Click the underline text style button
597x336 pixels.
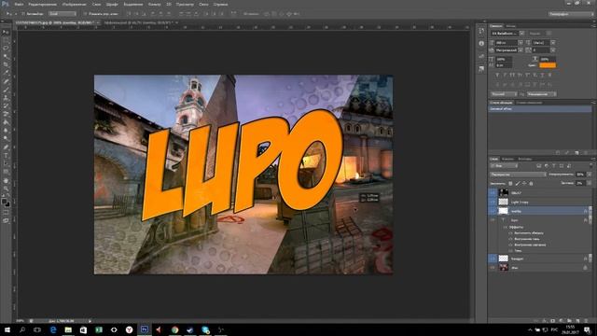coord(542,75)
